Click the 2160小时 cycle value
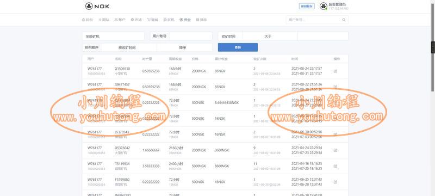Viewport: 435px width, 196px height. [176, 148]
